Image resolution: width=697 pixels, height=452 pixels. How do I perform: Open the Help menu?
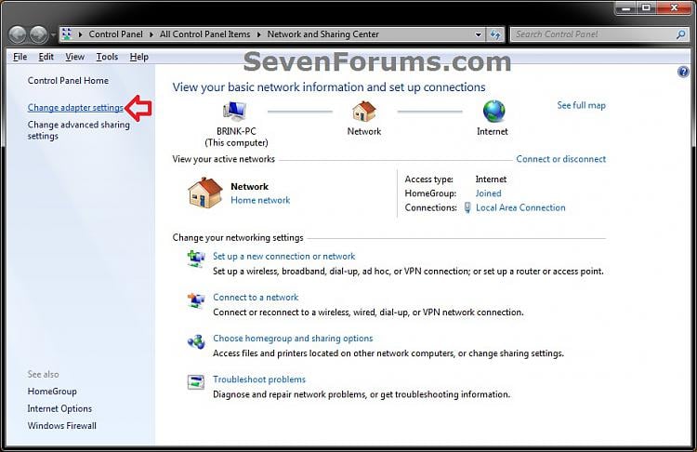[139, 57]
